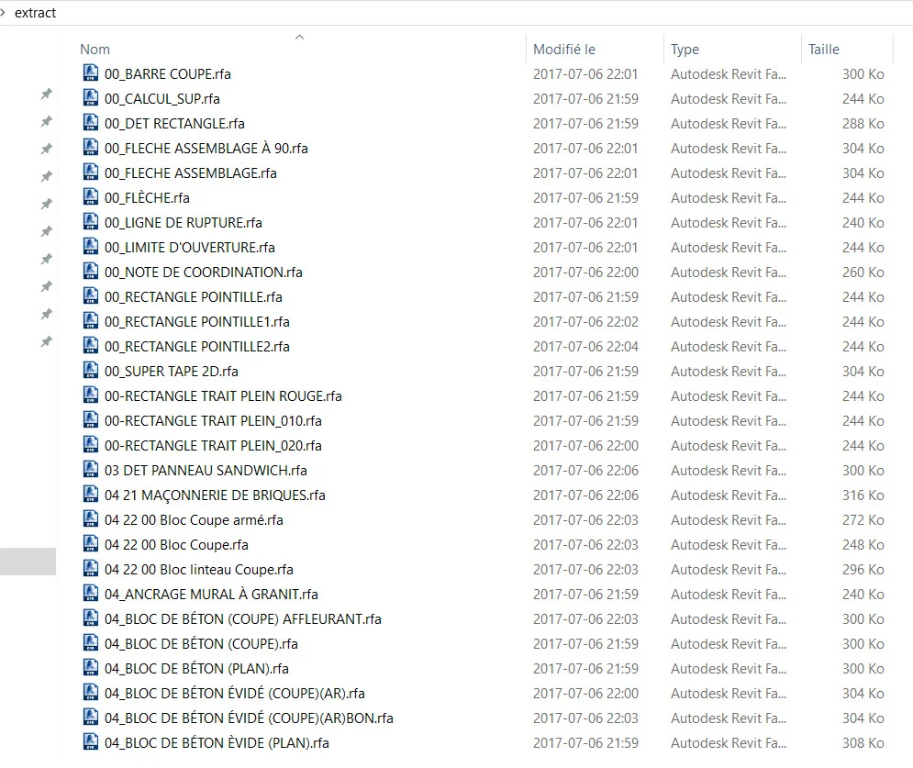
Task: Select icon of 04_ANCRAGE MURAL À GRANIT.rfa
Action: pos(91,593)
